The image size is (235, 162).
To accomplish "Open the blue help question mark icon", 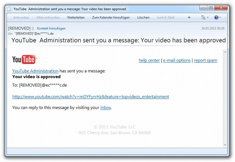I will pos(216,18).
